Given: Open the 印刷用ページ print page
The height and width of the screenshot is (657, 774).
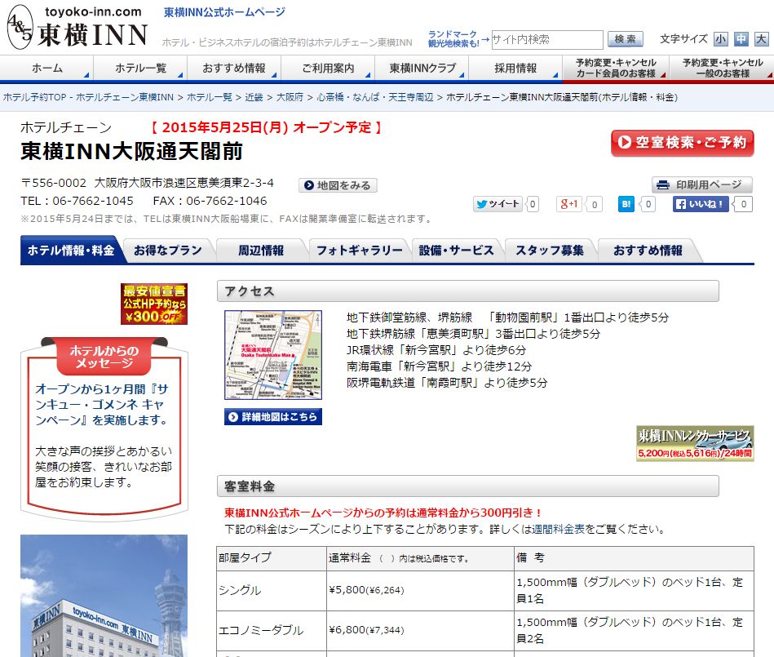Looking at the screenshot, I should click(702, 184).
